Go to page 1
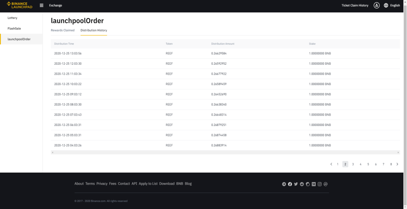 pyautogui.click(x=338, y=164)
